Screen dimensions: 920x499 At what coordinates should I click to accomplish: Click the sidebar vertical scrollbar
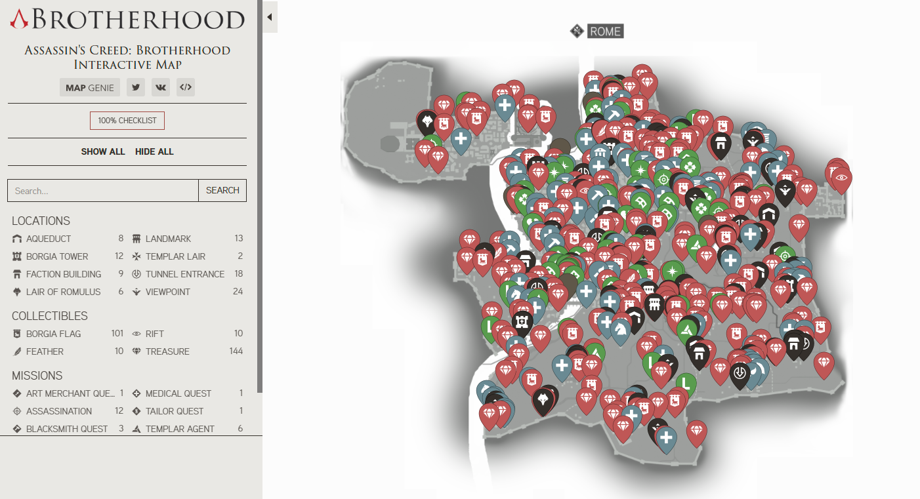tap(260, 197)
